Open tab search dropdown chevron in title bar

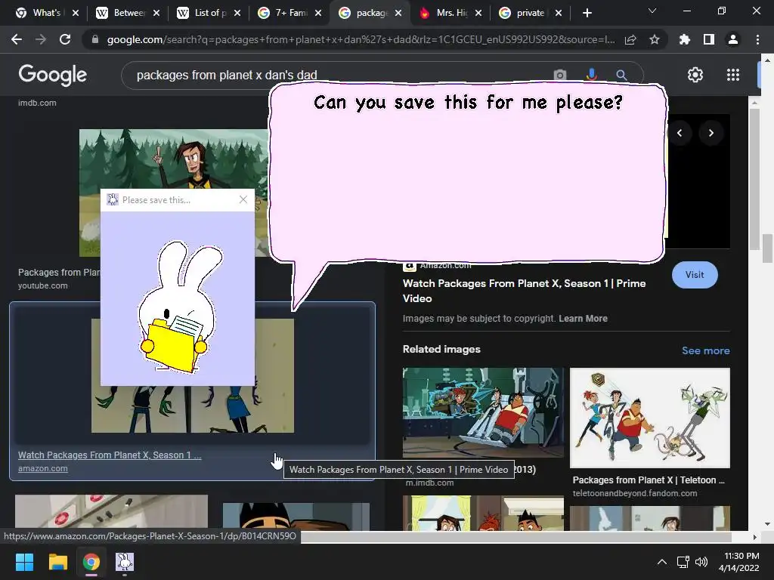[x=652, y=11]
